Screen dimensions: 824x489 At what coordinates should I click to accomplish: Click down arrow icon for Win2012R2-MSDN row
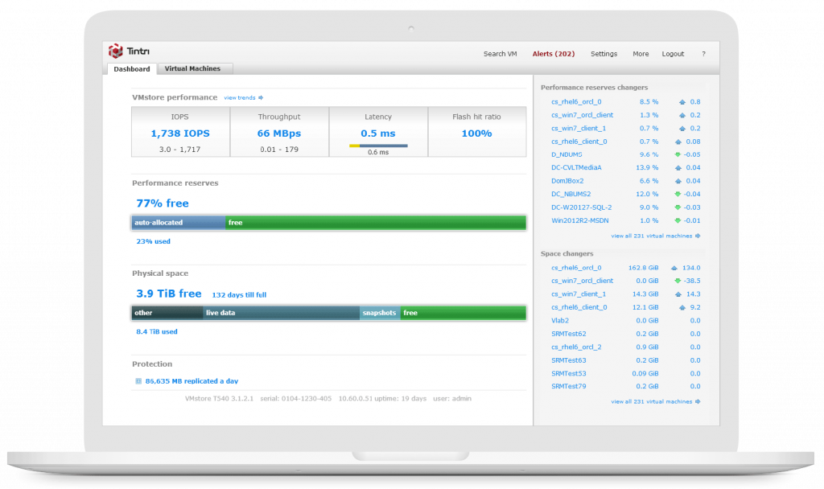click(678, 220)
